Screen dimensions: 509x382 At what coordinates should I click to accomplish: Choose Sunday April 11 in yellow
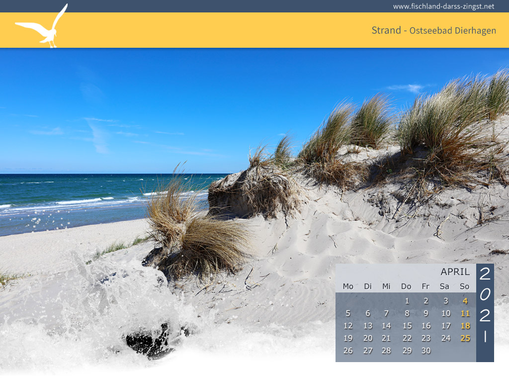pos(465,313)
